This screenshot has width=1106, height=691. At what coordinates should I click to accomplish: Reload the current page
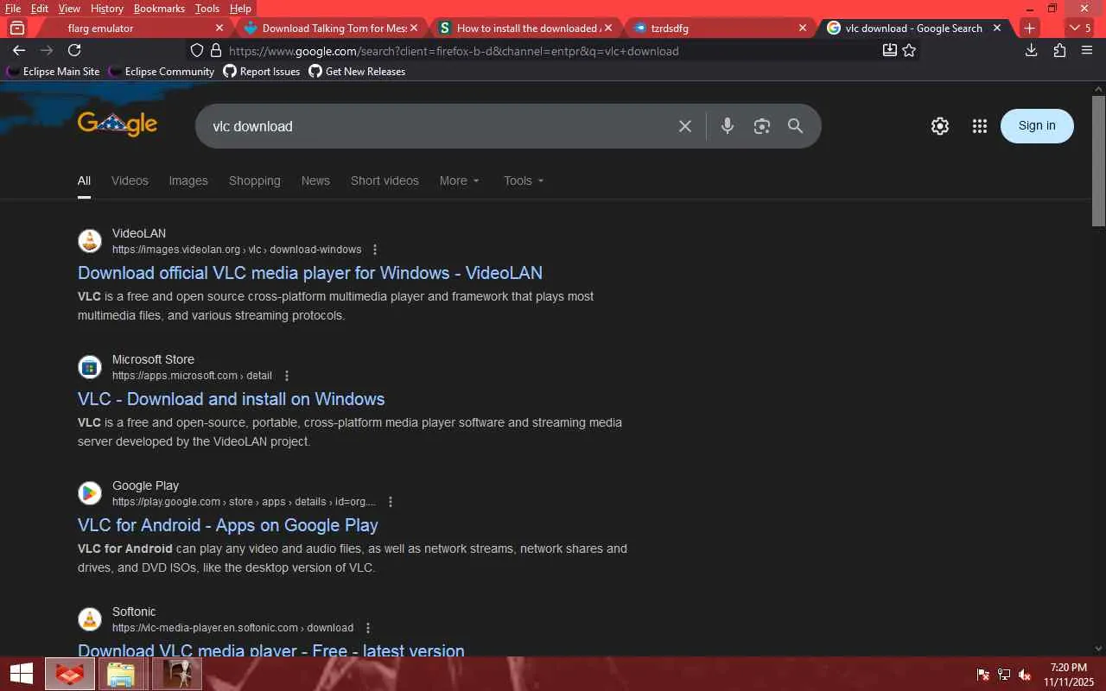pos(74,50)
